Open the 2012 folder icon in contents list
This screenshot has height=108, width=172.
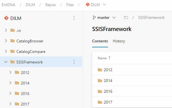pyautogui.click(x=100, y=70)
